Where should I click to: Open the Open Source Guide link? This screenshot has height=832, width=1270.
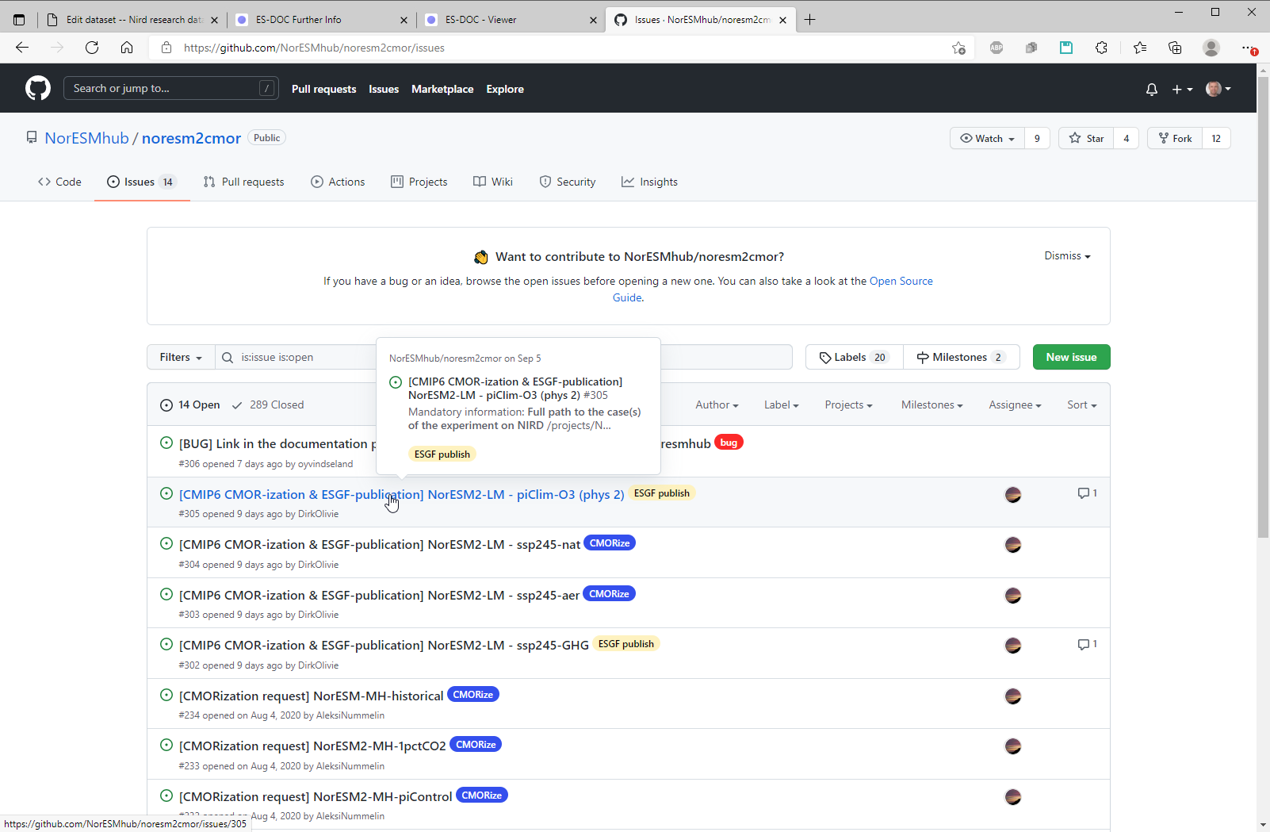pyautogui.click(x=901, y=282)
